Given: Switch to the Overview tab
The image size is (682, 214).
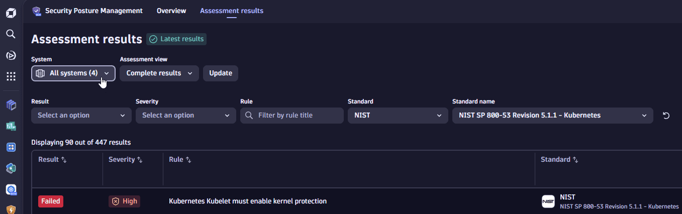Looking at the screenshot, I should tap(171, 11).
